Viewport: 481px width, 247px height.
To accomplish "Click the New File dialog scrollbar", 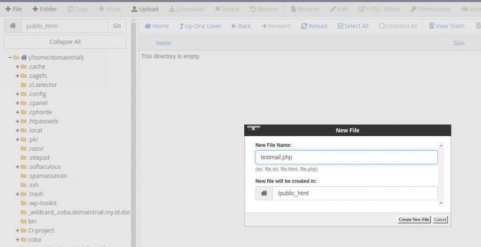I will (441, 174).
